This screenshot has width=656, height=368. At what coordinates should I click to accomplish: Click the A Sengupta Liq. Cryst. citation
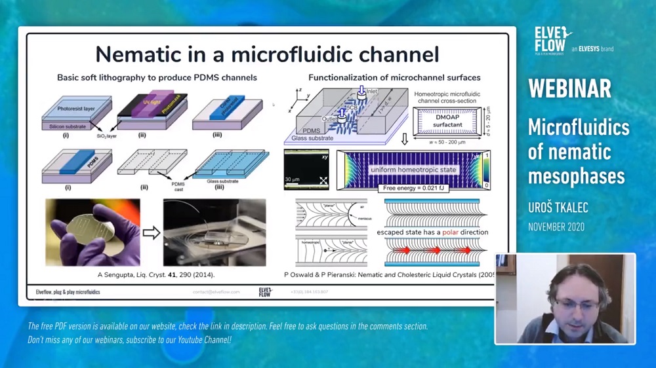coord(156,274)
